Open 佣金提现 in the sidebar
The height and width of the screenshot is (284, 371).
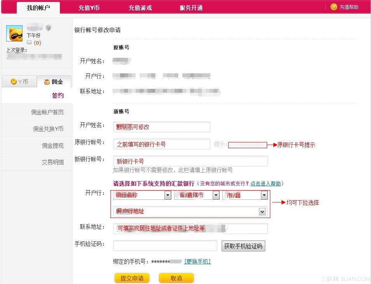(52, 146)
